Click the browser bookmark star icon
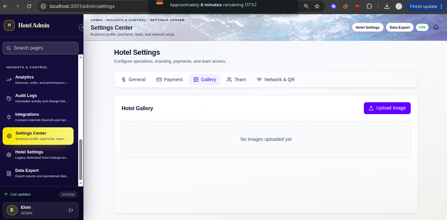 pos(317,6)
